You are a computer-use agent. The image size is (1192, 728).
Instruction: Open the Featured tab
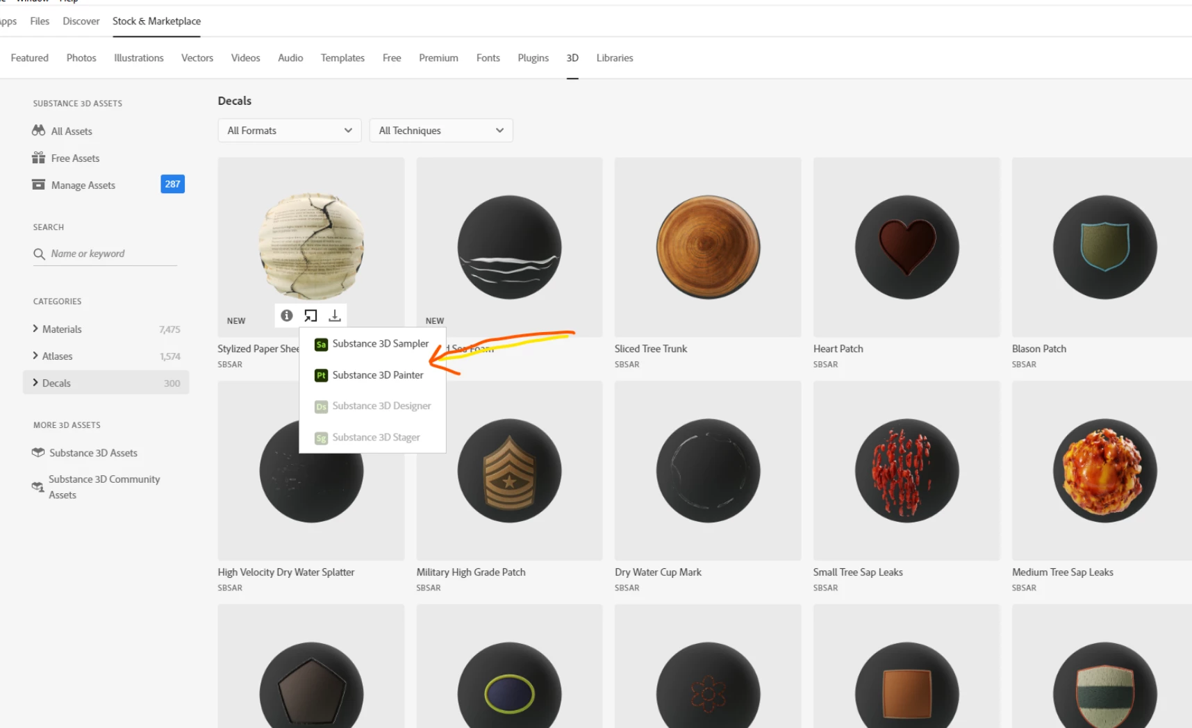click(30, 58)
